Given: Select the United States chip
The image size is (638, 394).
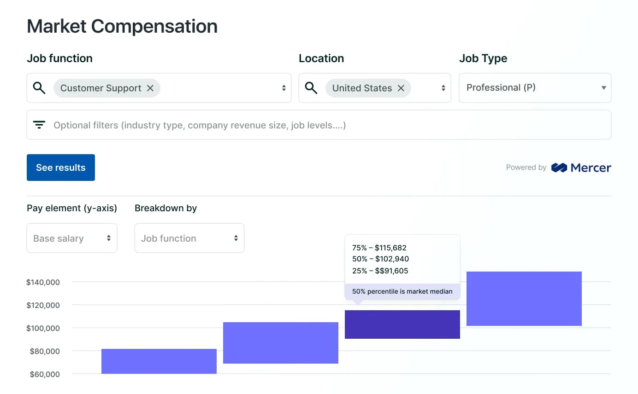Looking at the screenshot, I should (x=361, y=88).
